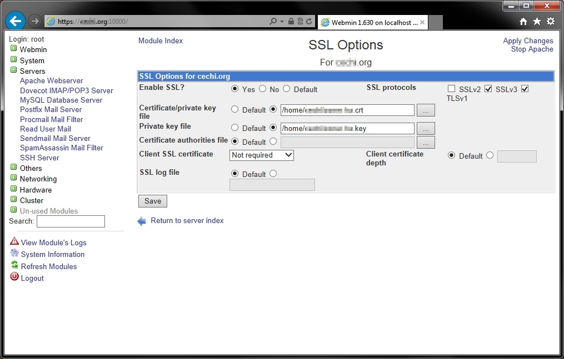Switch to the Webmin 1.630 browser tab

tap(372, 23)
